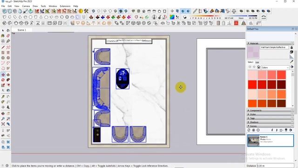
Task: Choose the Circle tool
Action: coord(3,58)
